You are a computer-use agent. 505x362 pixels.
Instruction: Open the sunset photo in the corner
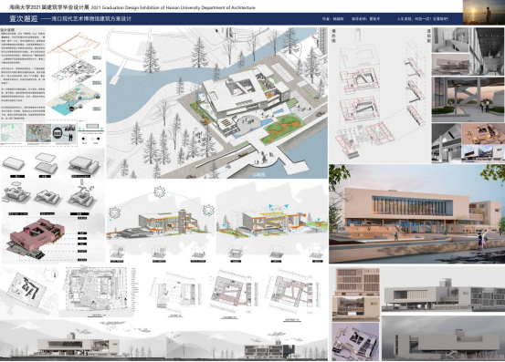tap(484, 12)
